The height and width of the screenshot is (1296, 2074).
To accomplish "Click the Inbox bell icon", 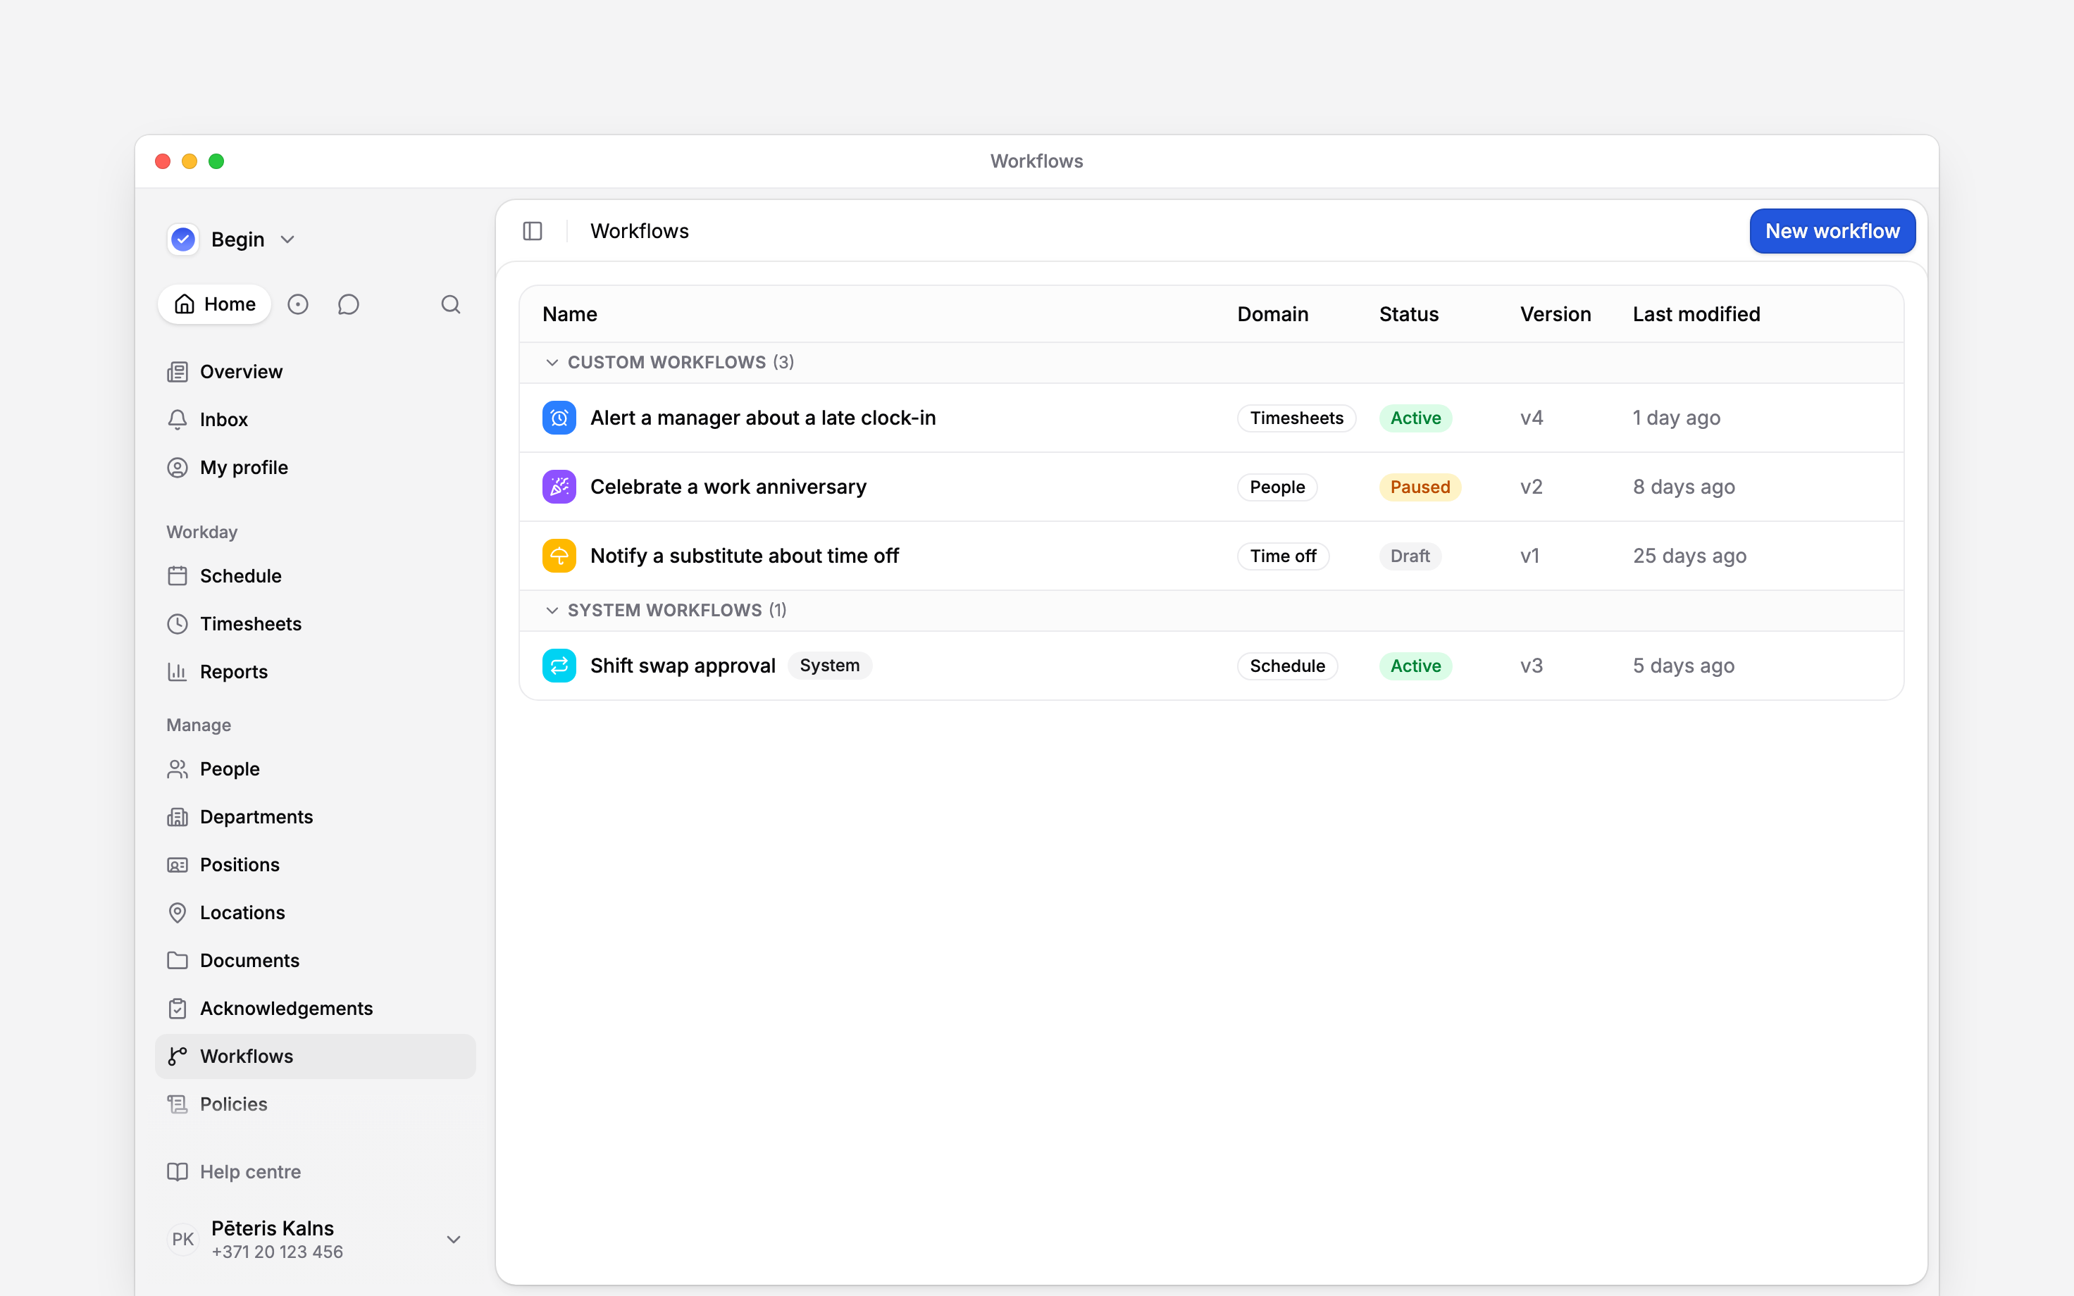I will point(178,420).
